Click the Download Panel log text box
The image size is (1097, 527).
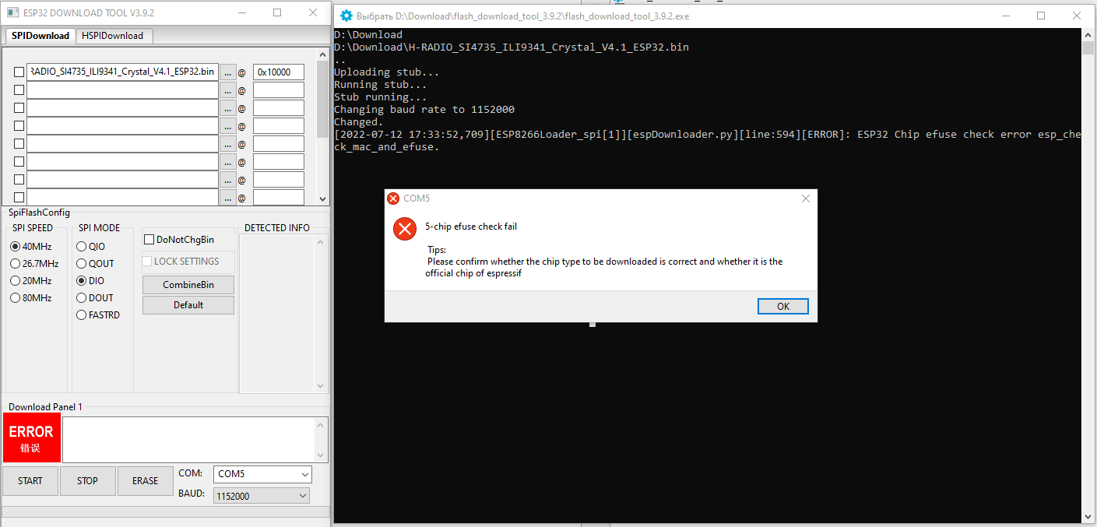[x=189, y=440]
